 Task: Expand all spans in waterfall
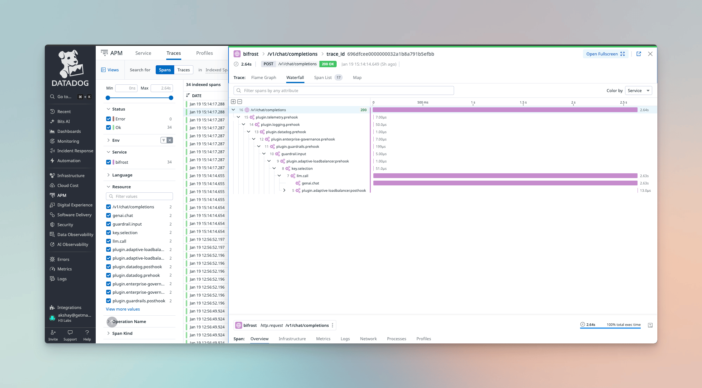tap(233, 102)
